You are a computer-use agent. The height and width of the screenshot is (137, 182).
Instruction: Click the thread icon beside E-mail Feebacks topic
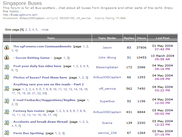click(7, 101)
